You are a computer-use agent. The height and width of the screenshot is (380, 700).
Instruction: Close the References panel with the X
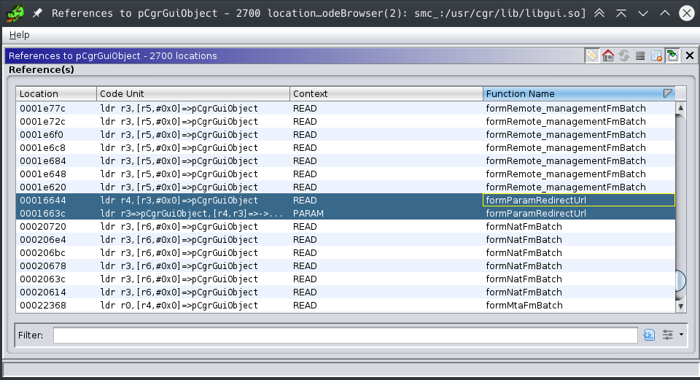689,55
